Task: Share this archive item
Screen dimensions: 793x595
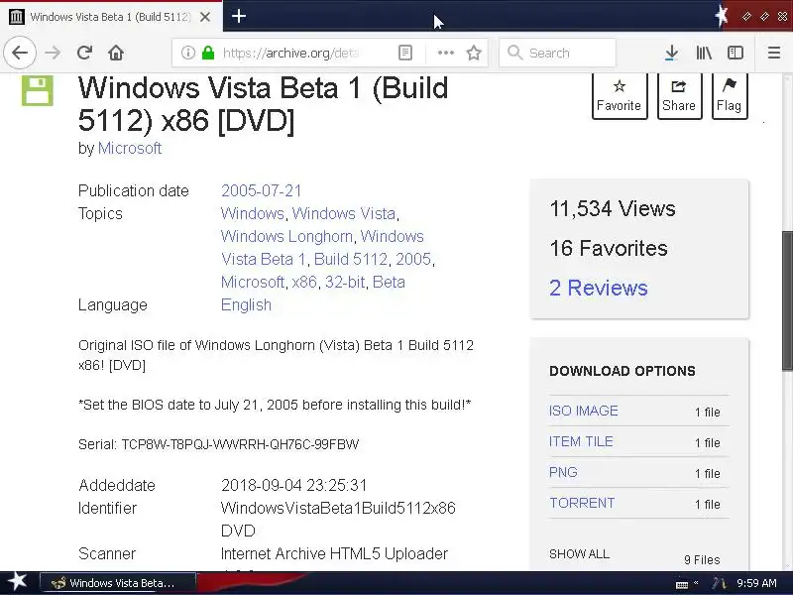Action: point(679,95)
